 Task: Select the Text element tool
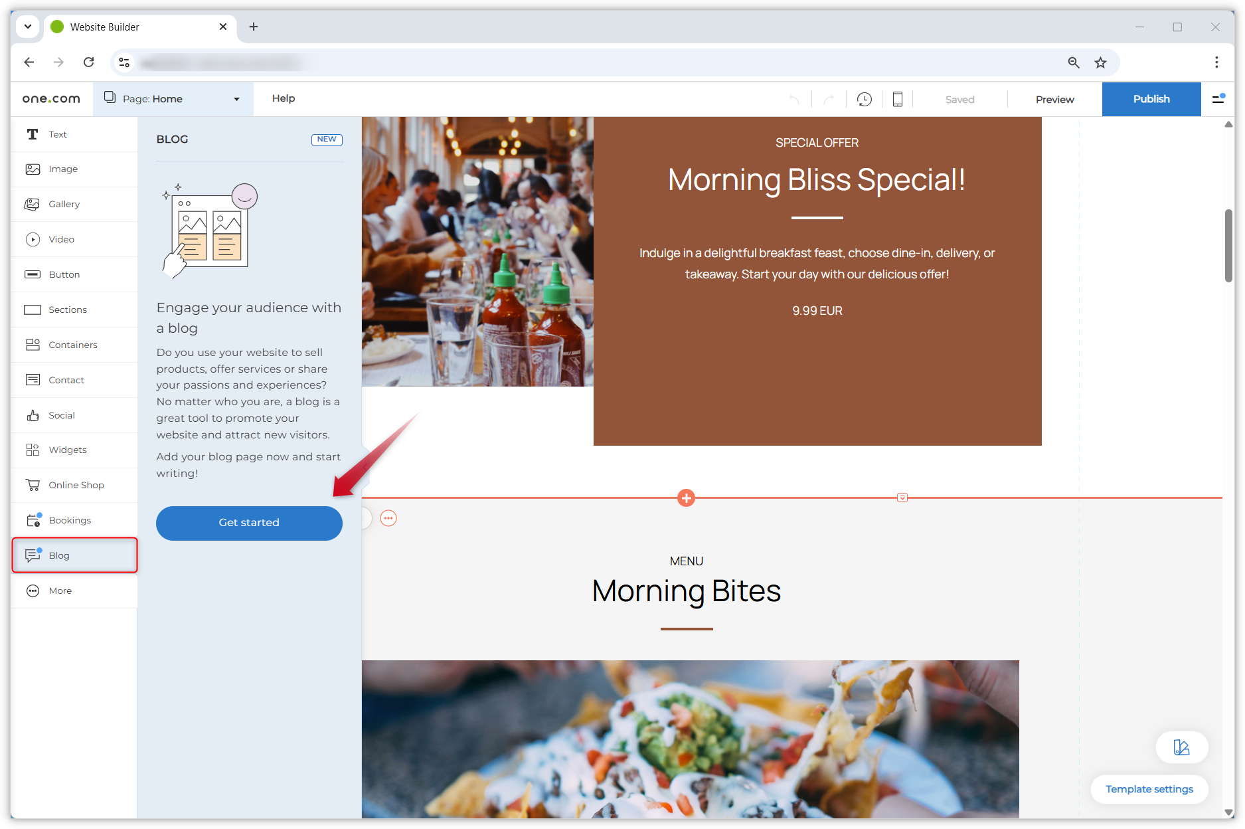pyautogui.click(x=57, y=134)
